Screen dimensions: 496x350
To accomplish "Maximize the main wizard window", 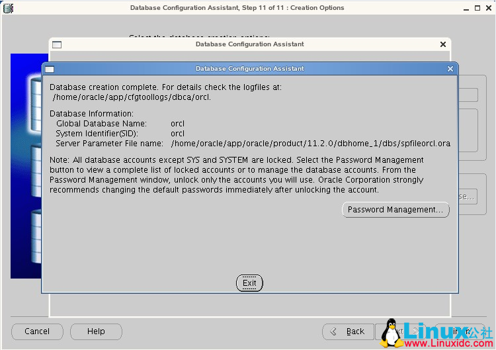I will [477, 8].
